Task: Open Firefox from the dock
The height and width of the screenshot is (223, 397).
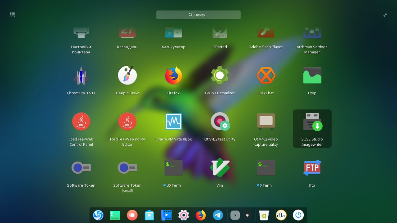Action: pyautogui.click(x=201, y=215)
